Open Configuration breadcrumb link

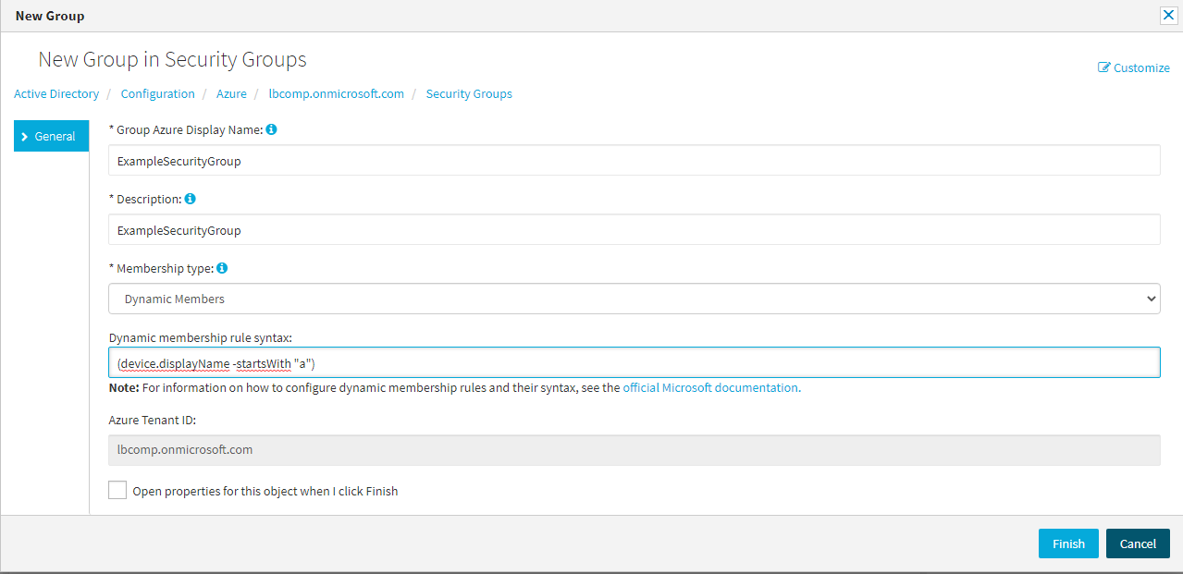158,93
